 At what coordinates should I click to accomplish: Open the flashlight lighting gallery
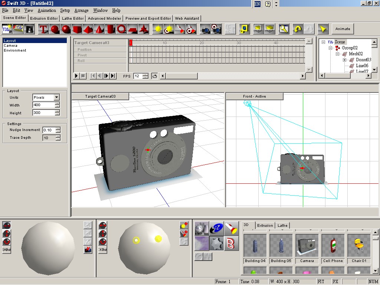click(231, 229)
